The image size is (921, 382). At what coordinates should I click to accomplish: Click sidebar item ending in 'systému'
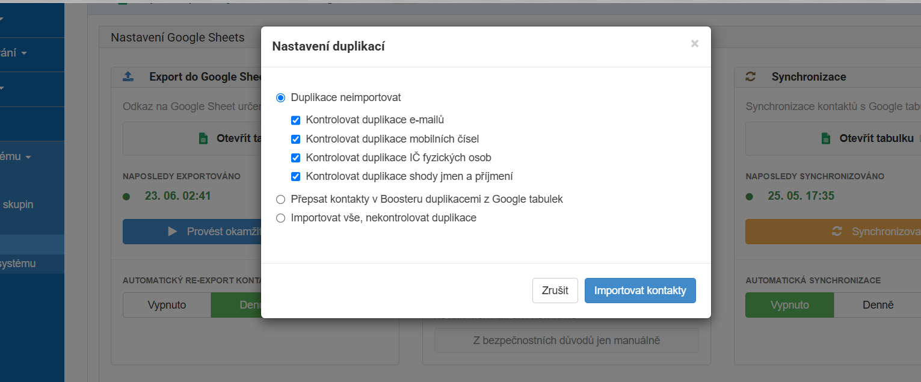click(18, 263)
